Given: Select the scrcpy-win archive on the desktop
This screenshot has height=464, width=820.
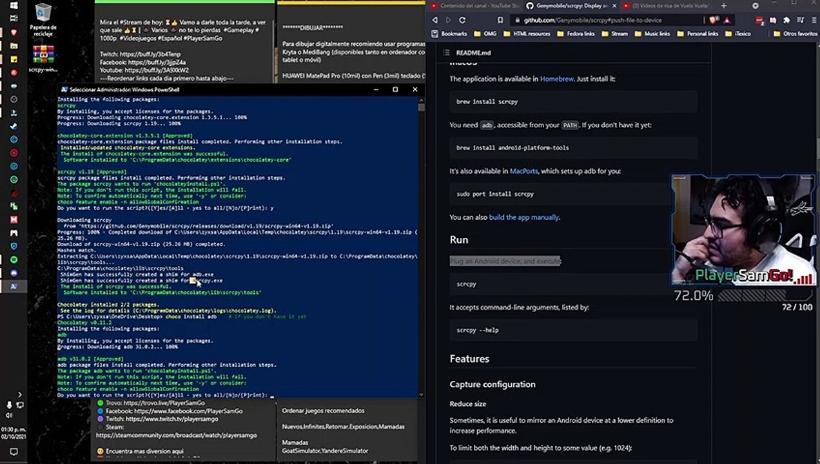Looking at the screenshot, I should [x=43, y=59].
